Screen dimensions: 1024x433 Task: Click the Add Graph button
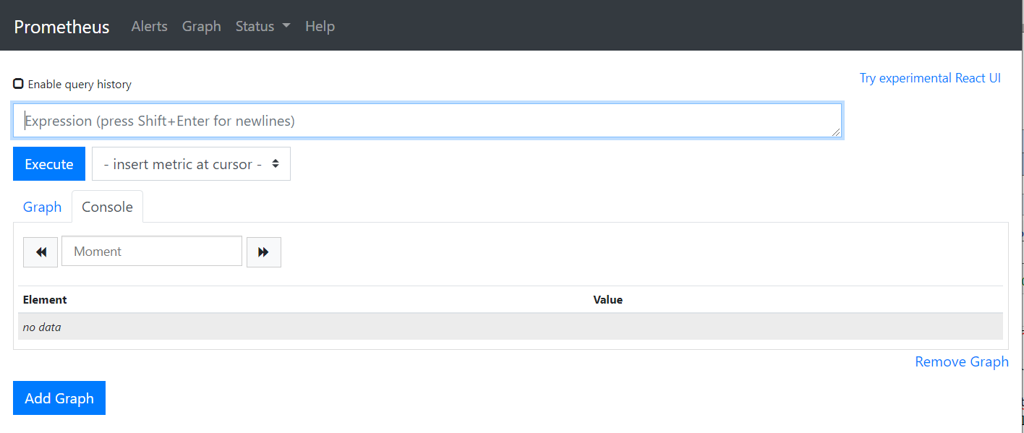pyautogui.click(x=59, y=398)
